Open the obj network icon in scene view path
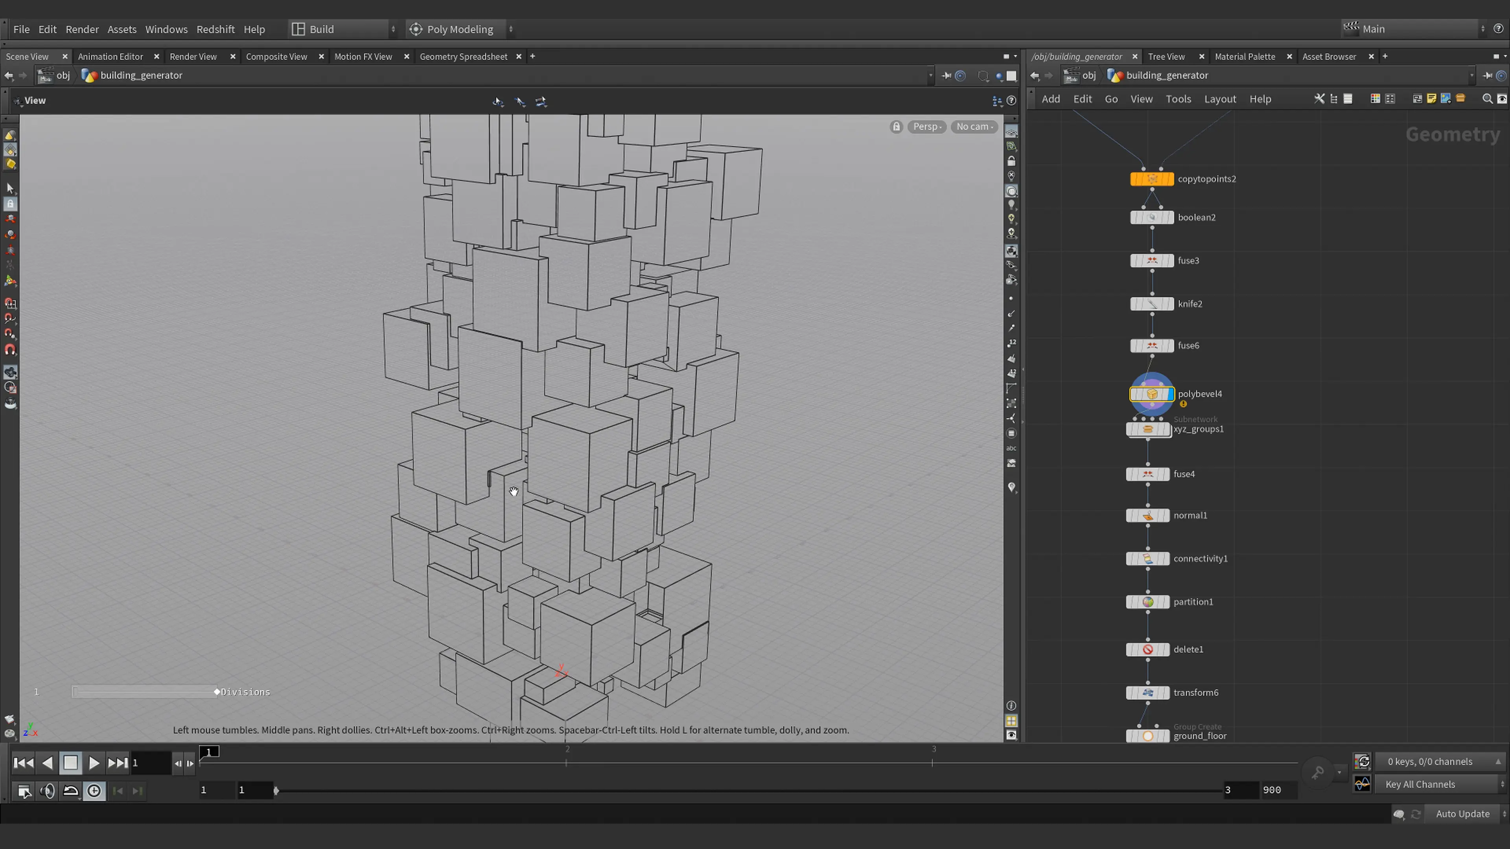Screen dimensions: 1510x849 pyautogui.click(x=45, y=75)
